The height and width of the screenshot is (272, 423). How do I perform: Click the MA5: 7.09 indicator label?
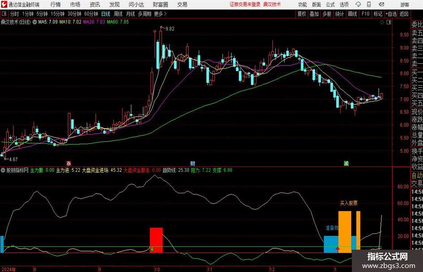click(48, 22)
